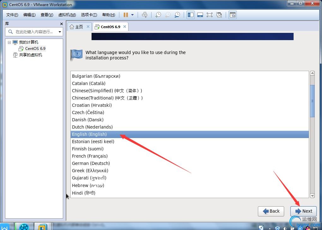Focus the library search input field

click(34, 32)
